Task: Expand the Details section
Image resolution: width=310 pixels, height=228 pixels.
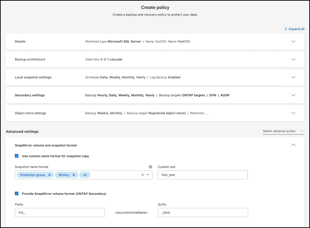Action: (x=293, y=41)
